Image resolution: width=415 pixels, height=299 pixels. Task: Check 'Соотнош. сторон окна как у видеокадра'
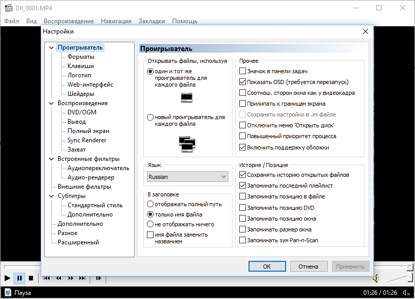tap(242, 93)
